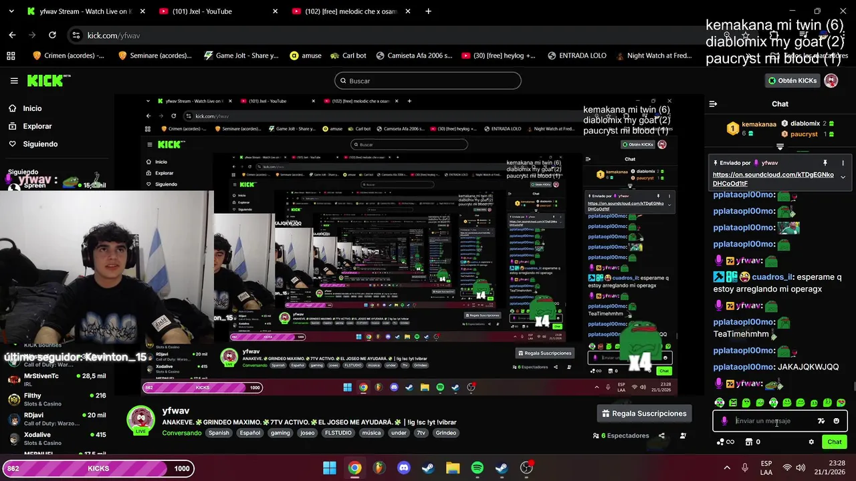Image resolution: width=856 pixels, height=481 pixels.
Task: Click the KICKS goal progress bar
Action: coord(98,468)
